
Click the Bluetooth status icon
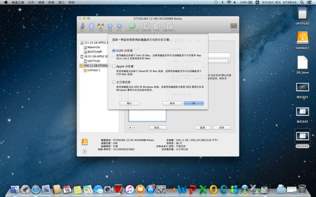coord(222,3)
